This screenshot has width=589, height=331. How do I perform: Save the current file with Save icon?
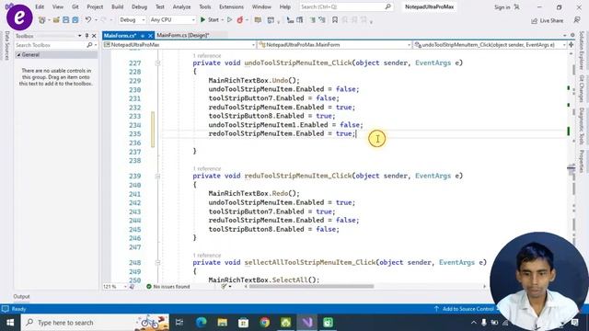pyautogui.click(x=65, y=20)
